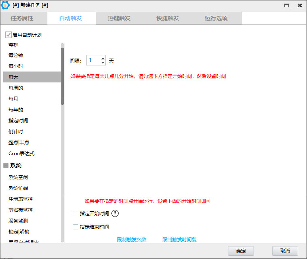
Task: Enable the 指定结束时间 checkbox
Action: click(75, 227)
